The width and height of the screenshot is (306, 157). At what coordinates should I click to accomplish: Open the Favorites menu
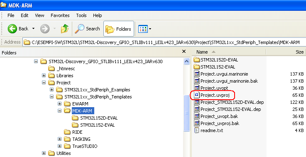point(60,15)
